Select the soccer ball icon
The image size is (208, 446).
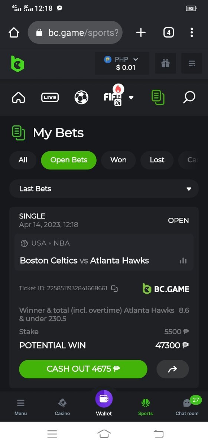point(81,97)
